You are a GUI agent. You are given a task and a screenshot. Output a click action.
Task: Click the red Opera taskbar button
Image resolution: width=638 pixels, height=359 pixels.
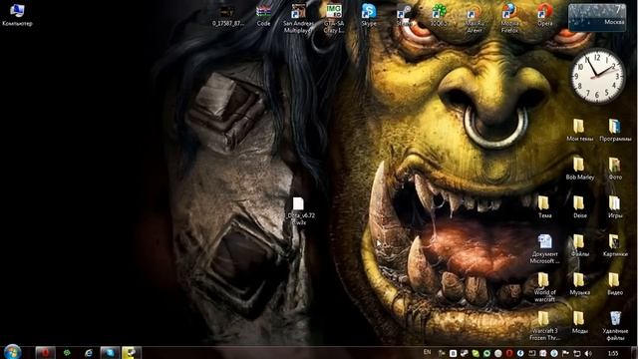(45, 352)
